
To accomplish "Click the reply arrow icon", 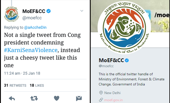I will [12, 98].
